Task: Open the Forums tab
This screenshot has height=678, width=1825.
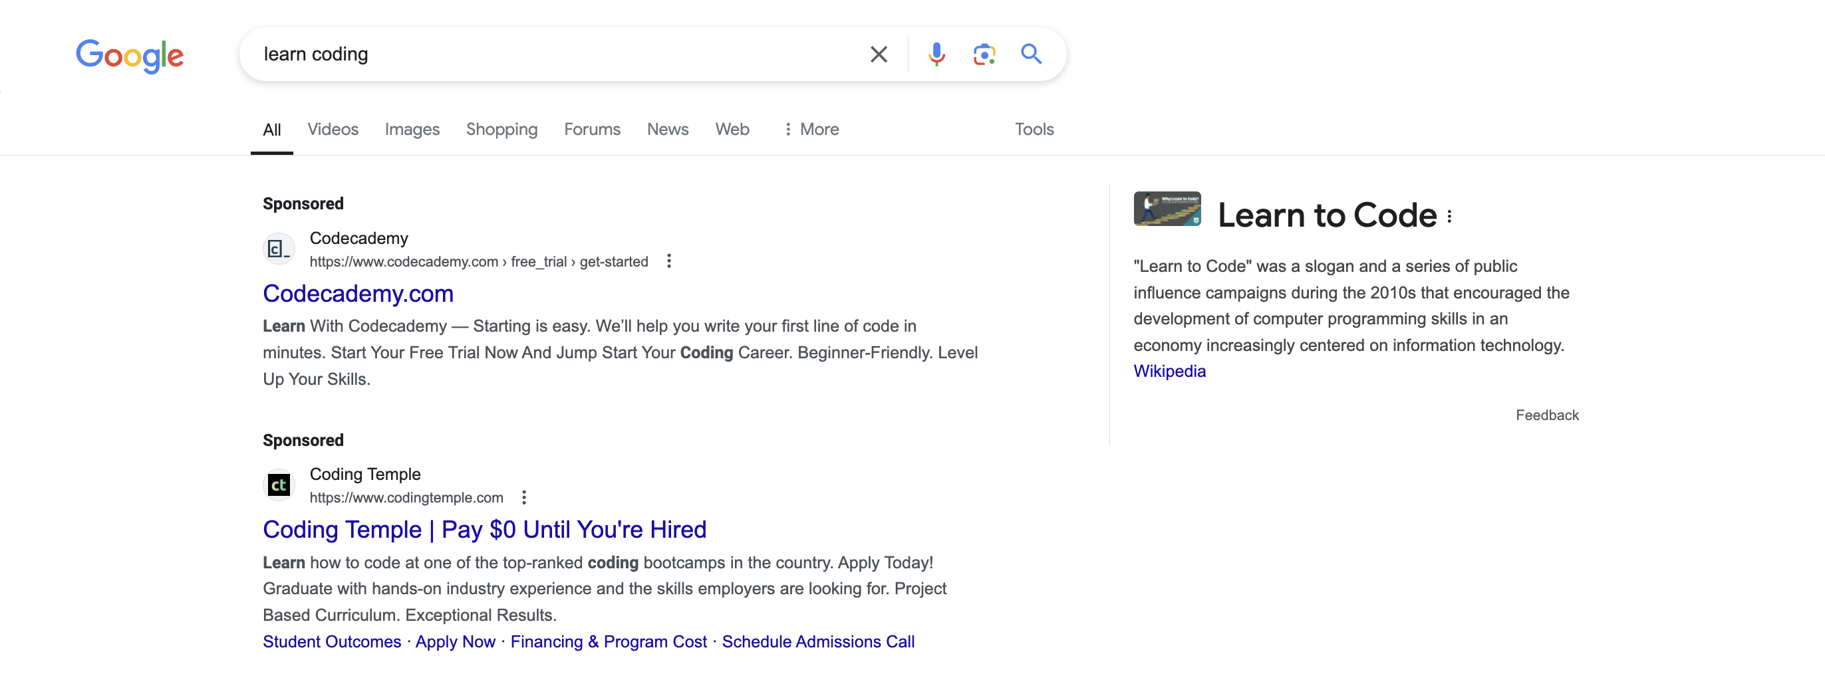Action: [593, 130]
